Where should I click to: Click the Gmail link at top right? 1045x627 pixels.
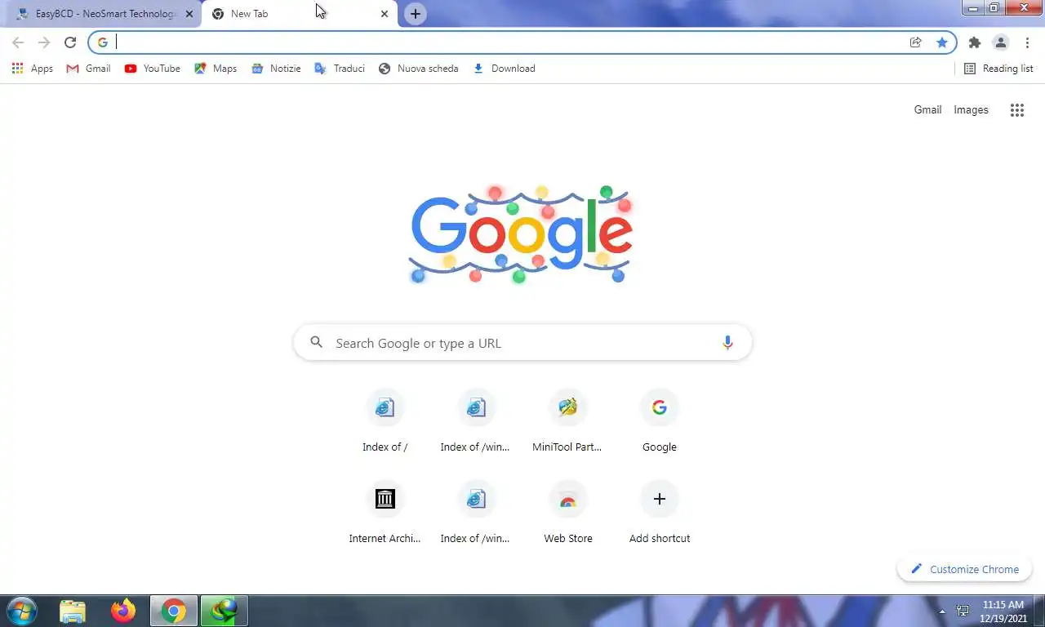(927, 109)
